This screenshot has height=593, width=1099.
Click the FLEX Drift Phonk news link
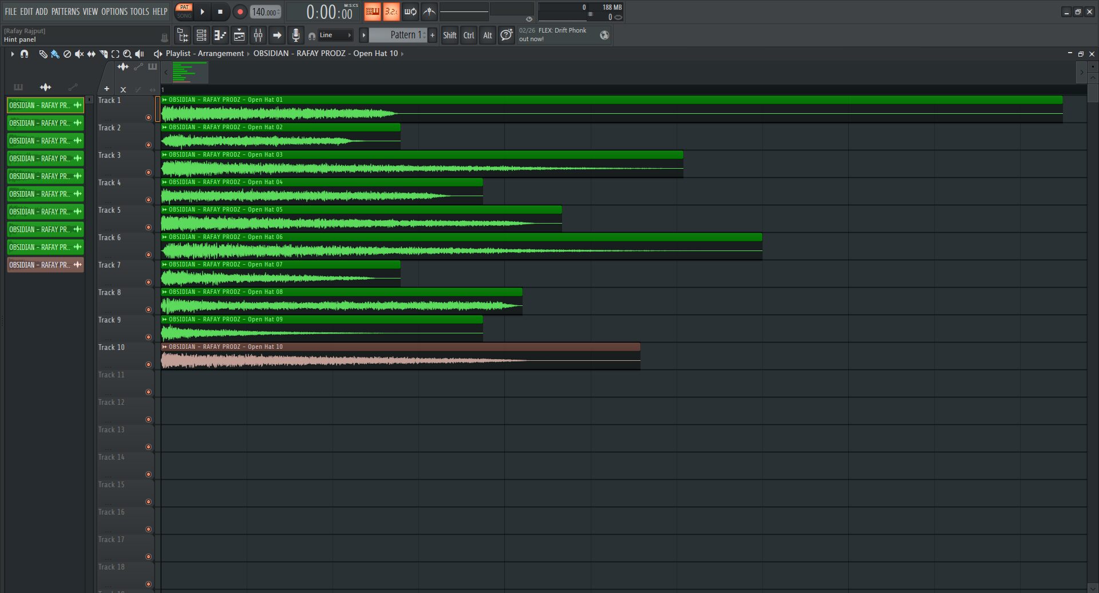(562, 31)
